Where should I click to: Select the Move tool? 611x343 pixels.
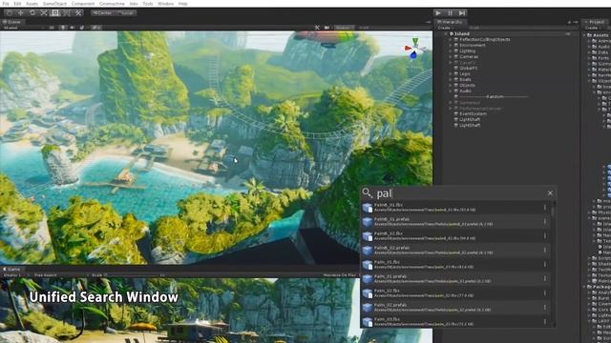21,12
